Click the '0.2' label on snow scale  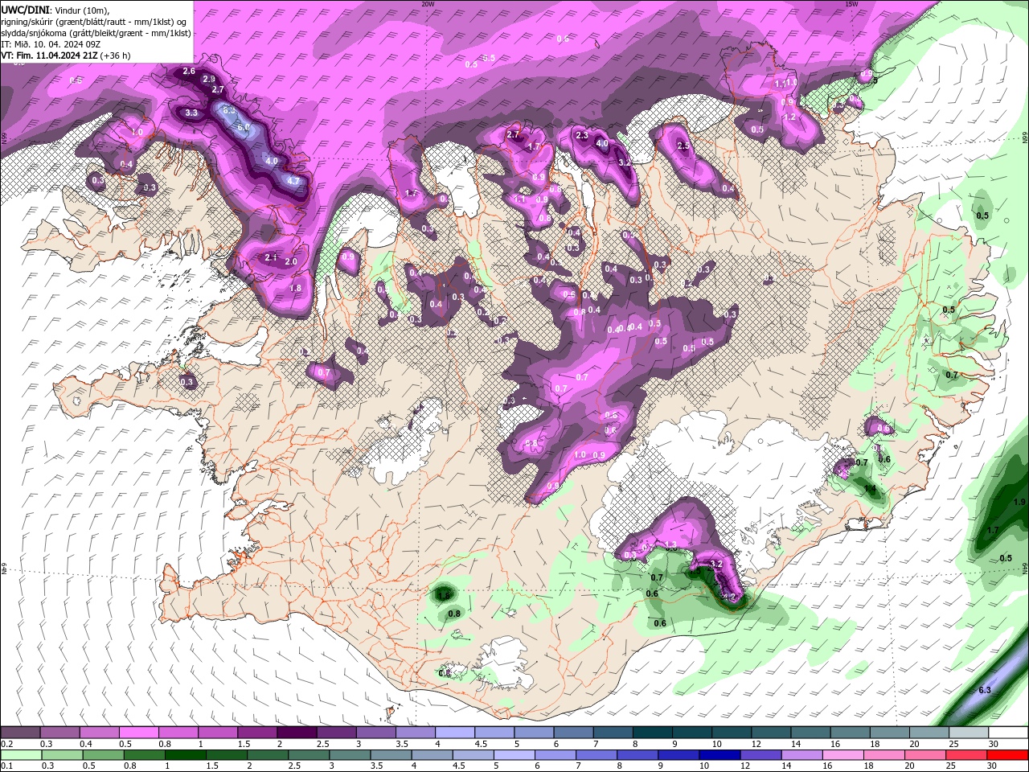click(x=7, y=744)
